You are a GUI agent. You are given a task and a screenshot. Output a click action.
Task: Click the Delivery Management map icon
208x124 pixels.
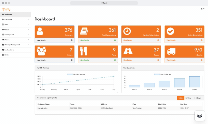[3, 45]
